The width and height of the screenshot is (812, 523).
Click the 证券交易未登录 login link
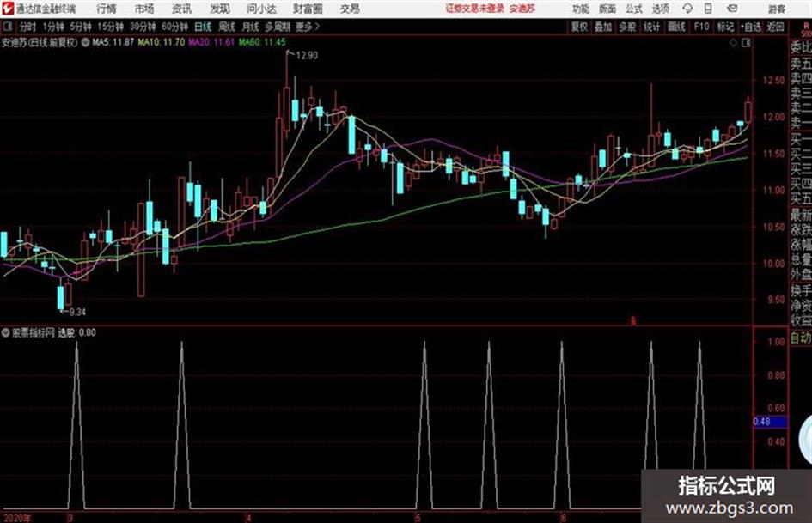[475, 9]
